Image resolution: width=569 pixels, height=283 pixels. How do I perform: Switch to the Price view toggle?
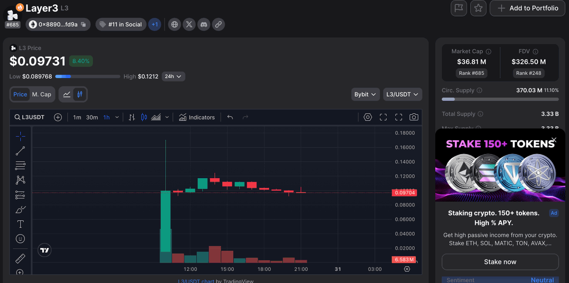20,94
